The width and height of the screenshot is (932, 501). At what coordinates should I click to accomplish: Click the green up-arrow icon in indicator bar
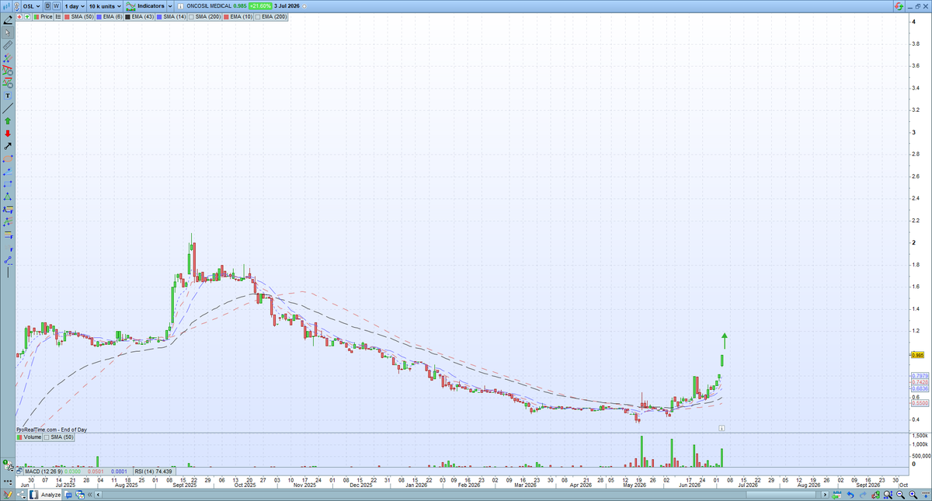coord(27,16)
